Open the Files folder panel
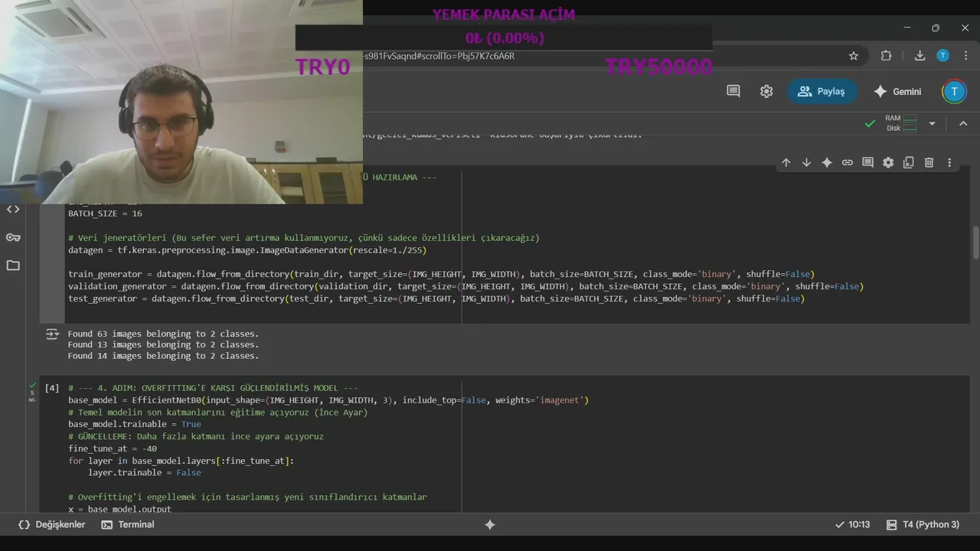Image resolution: width=980 pixels, height=551 pixels. 13,266
